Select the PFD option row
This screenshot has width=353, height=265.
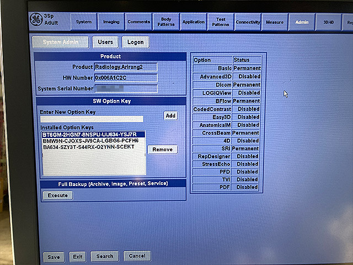(x=226, y=172)
